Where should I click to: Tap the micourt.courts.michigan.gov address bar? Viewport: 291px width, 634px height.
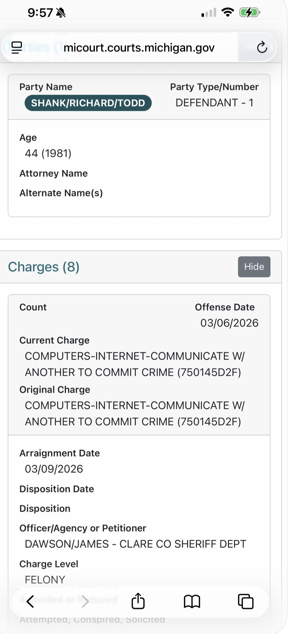139,48
